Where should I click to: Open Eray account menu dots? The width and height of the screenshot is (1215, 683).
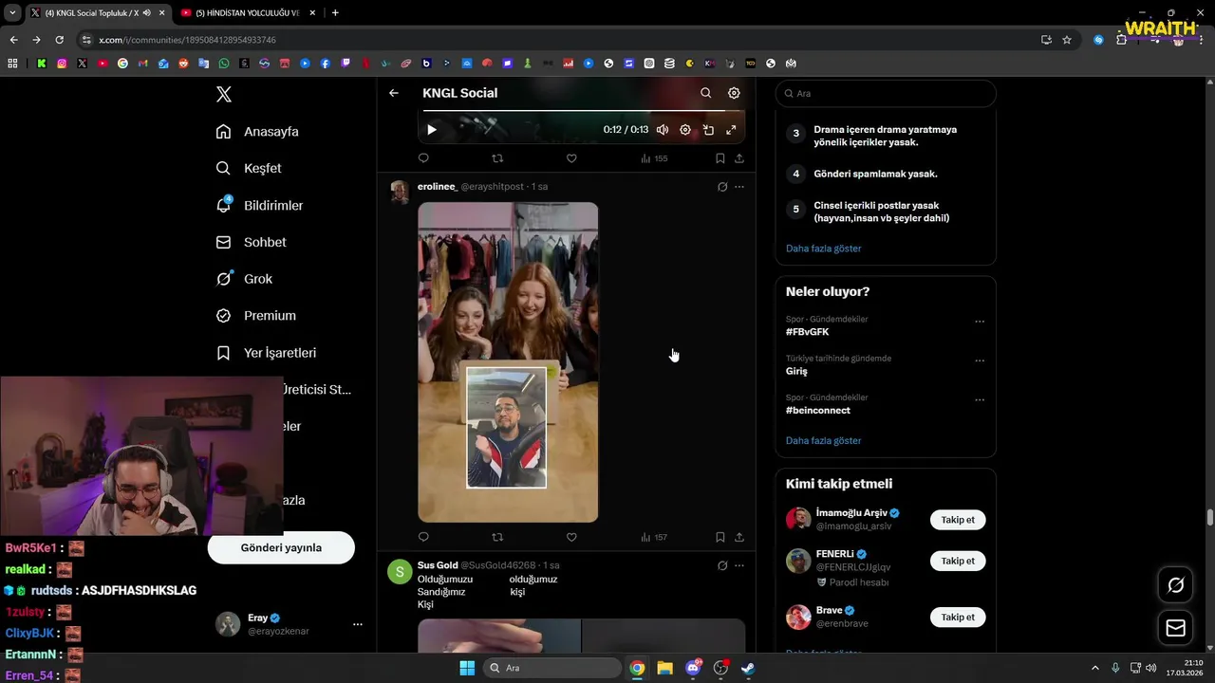coord(358,624)
